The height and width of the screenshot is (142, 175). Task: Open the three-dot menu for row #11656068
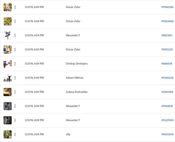(x=15, y=21)
